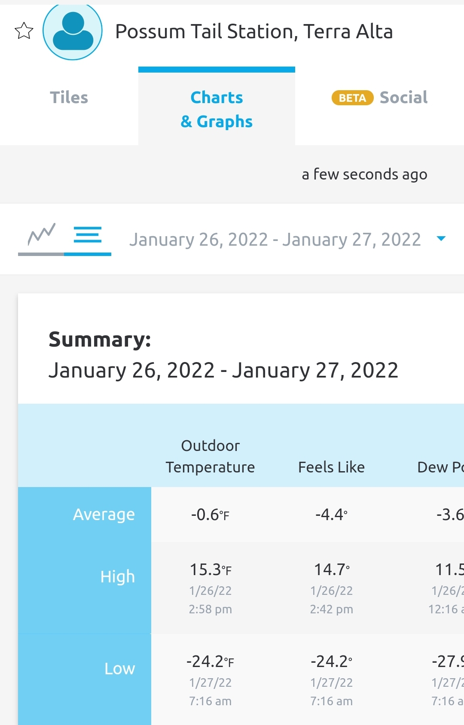
Task: Switch to line chart view icon
Action: 41,236
